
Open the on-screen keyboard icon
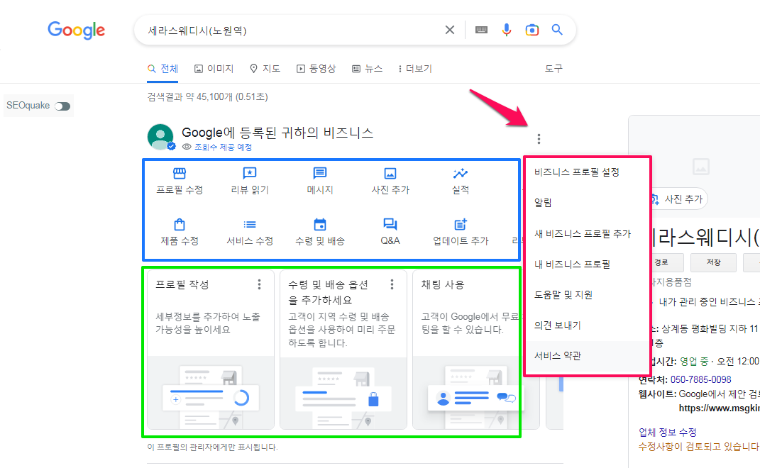pos(481,30)
